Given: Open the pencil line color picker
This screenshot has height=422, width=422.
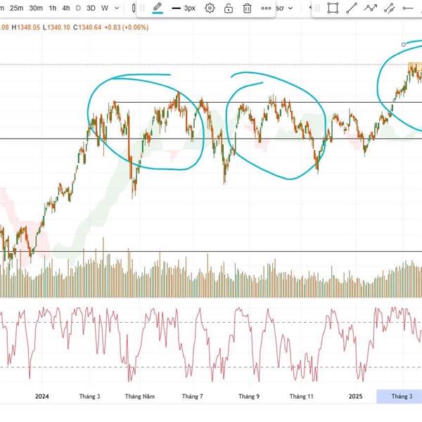Looking at the screenshot, I should [158, 8].
